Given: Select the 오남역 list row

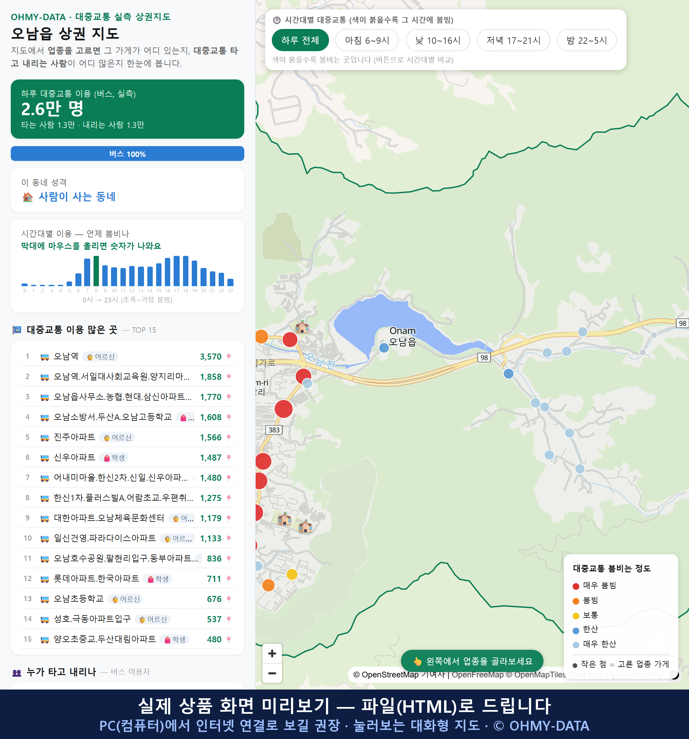Looking at the screenshot, I should tap(128, 357).
